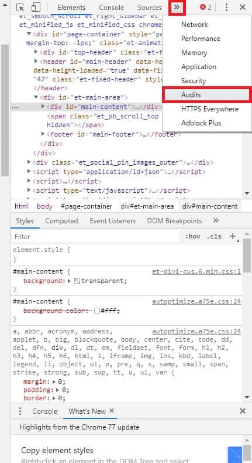This screenshot has height=463, width=252.
Task: Close the What's New drawer tab
Action: point(112,411)
